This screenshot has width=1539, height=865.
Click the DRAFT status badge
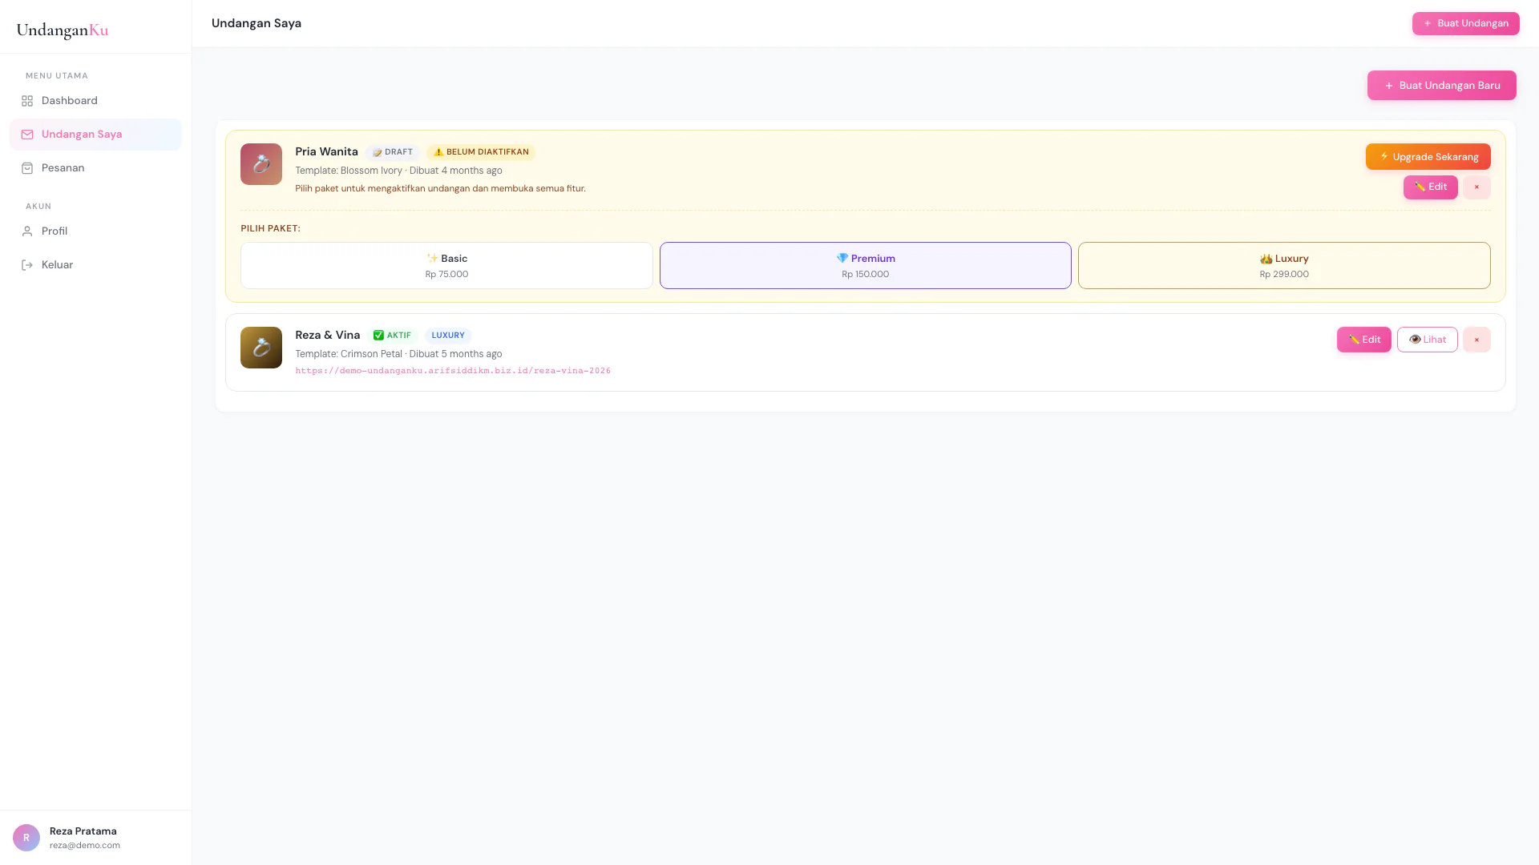point(393,152)
